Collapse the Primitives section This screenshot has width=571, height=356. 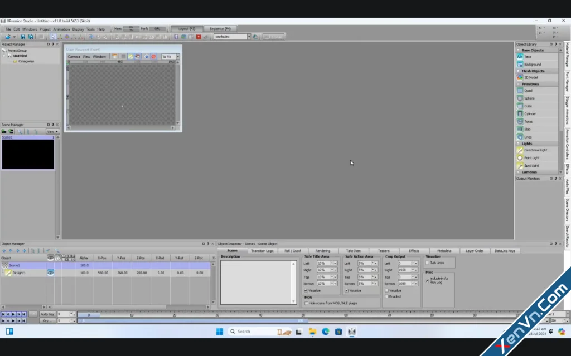click(518, 84)
